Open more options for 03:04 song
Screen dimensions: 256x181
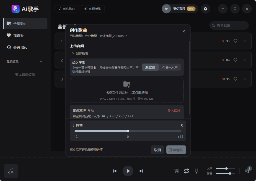click(244, 60)
